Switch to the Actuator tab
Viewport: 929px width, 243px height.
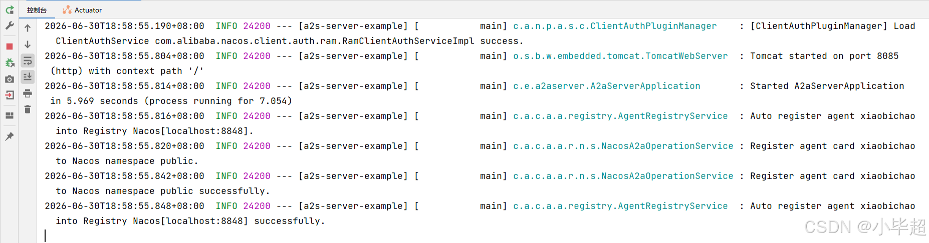coord(82,10)
